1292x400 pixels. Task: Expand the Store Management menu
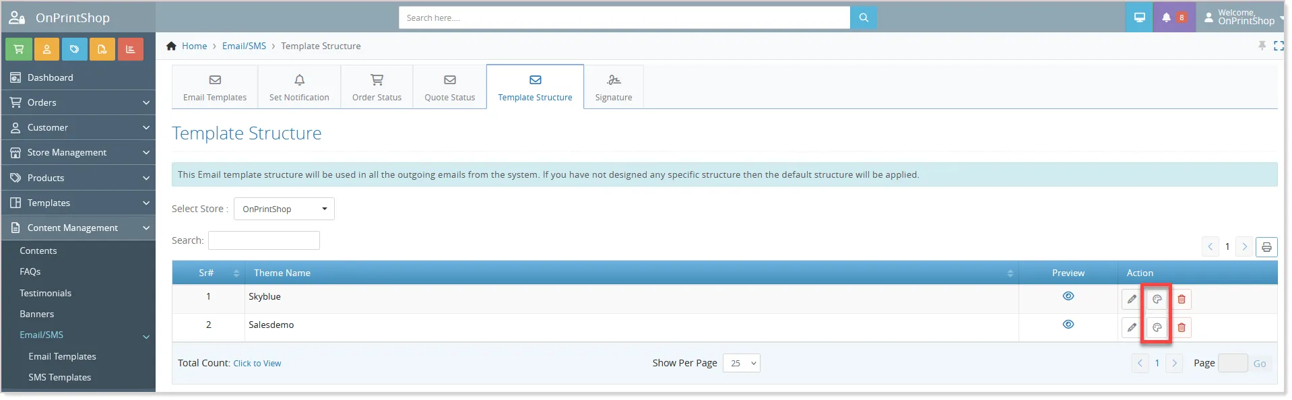pos(78,152)
